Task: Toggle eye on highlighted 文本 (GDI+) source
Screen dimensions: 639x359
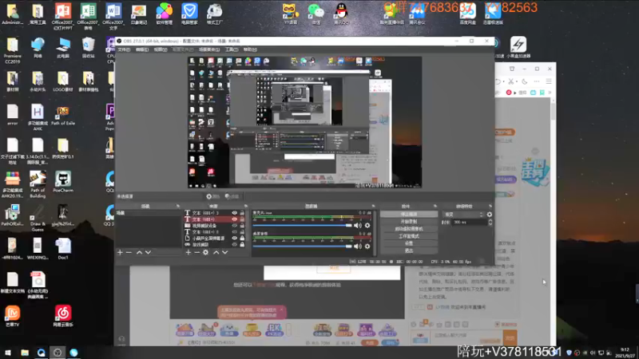Action: point(234,219)
